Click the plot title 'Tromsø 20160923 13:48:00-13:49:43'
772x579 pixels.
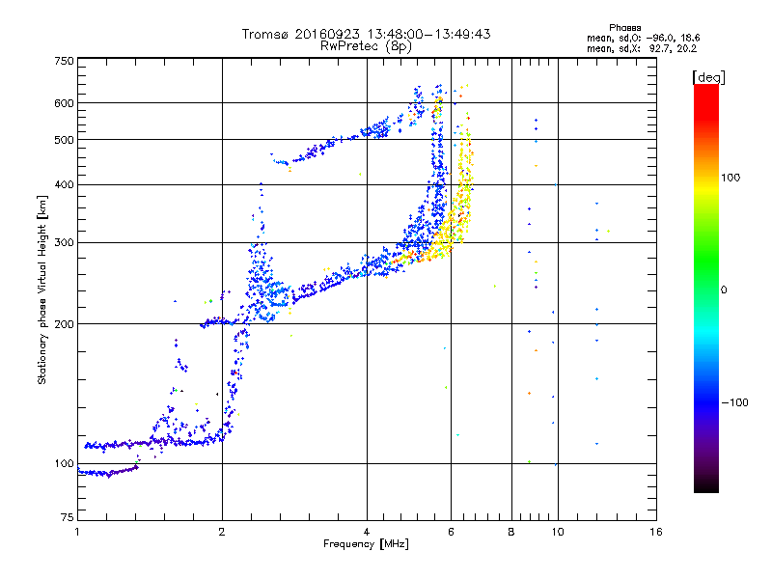[x=366, y=34]
